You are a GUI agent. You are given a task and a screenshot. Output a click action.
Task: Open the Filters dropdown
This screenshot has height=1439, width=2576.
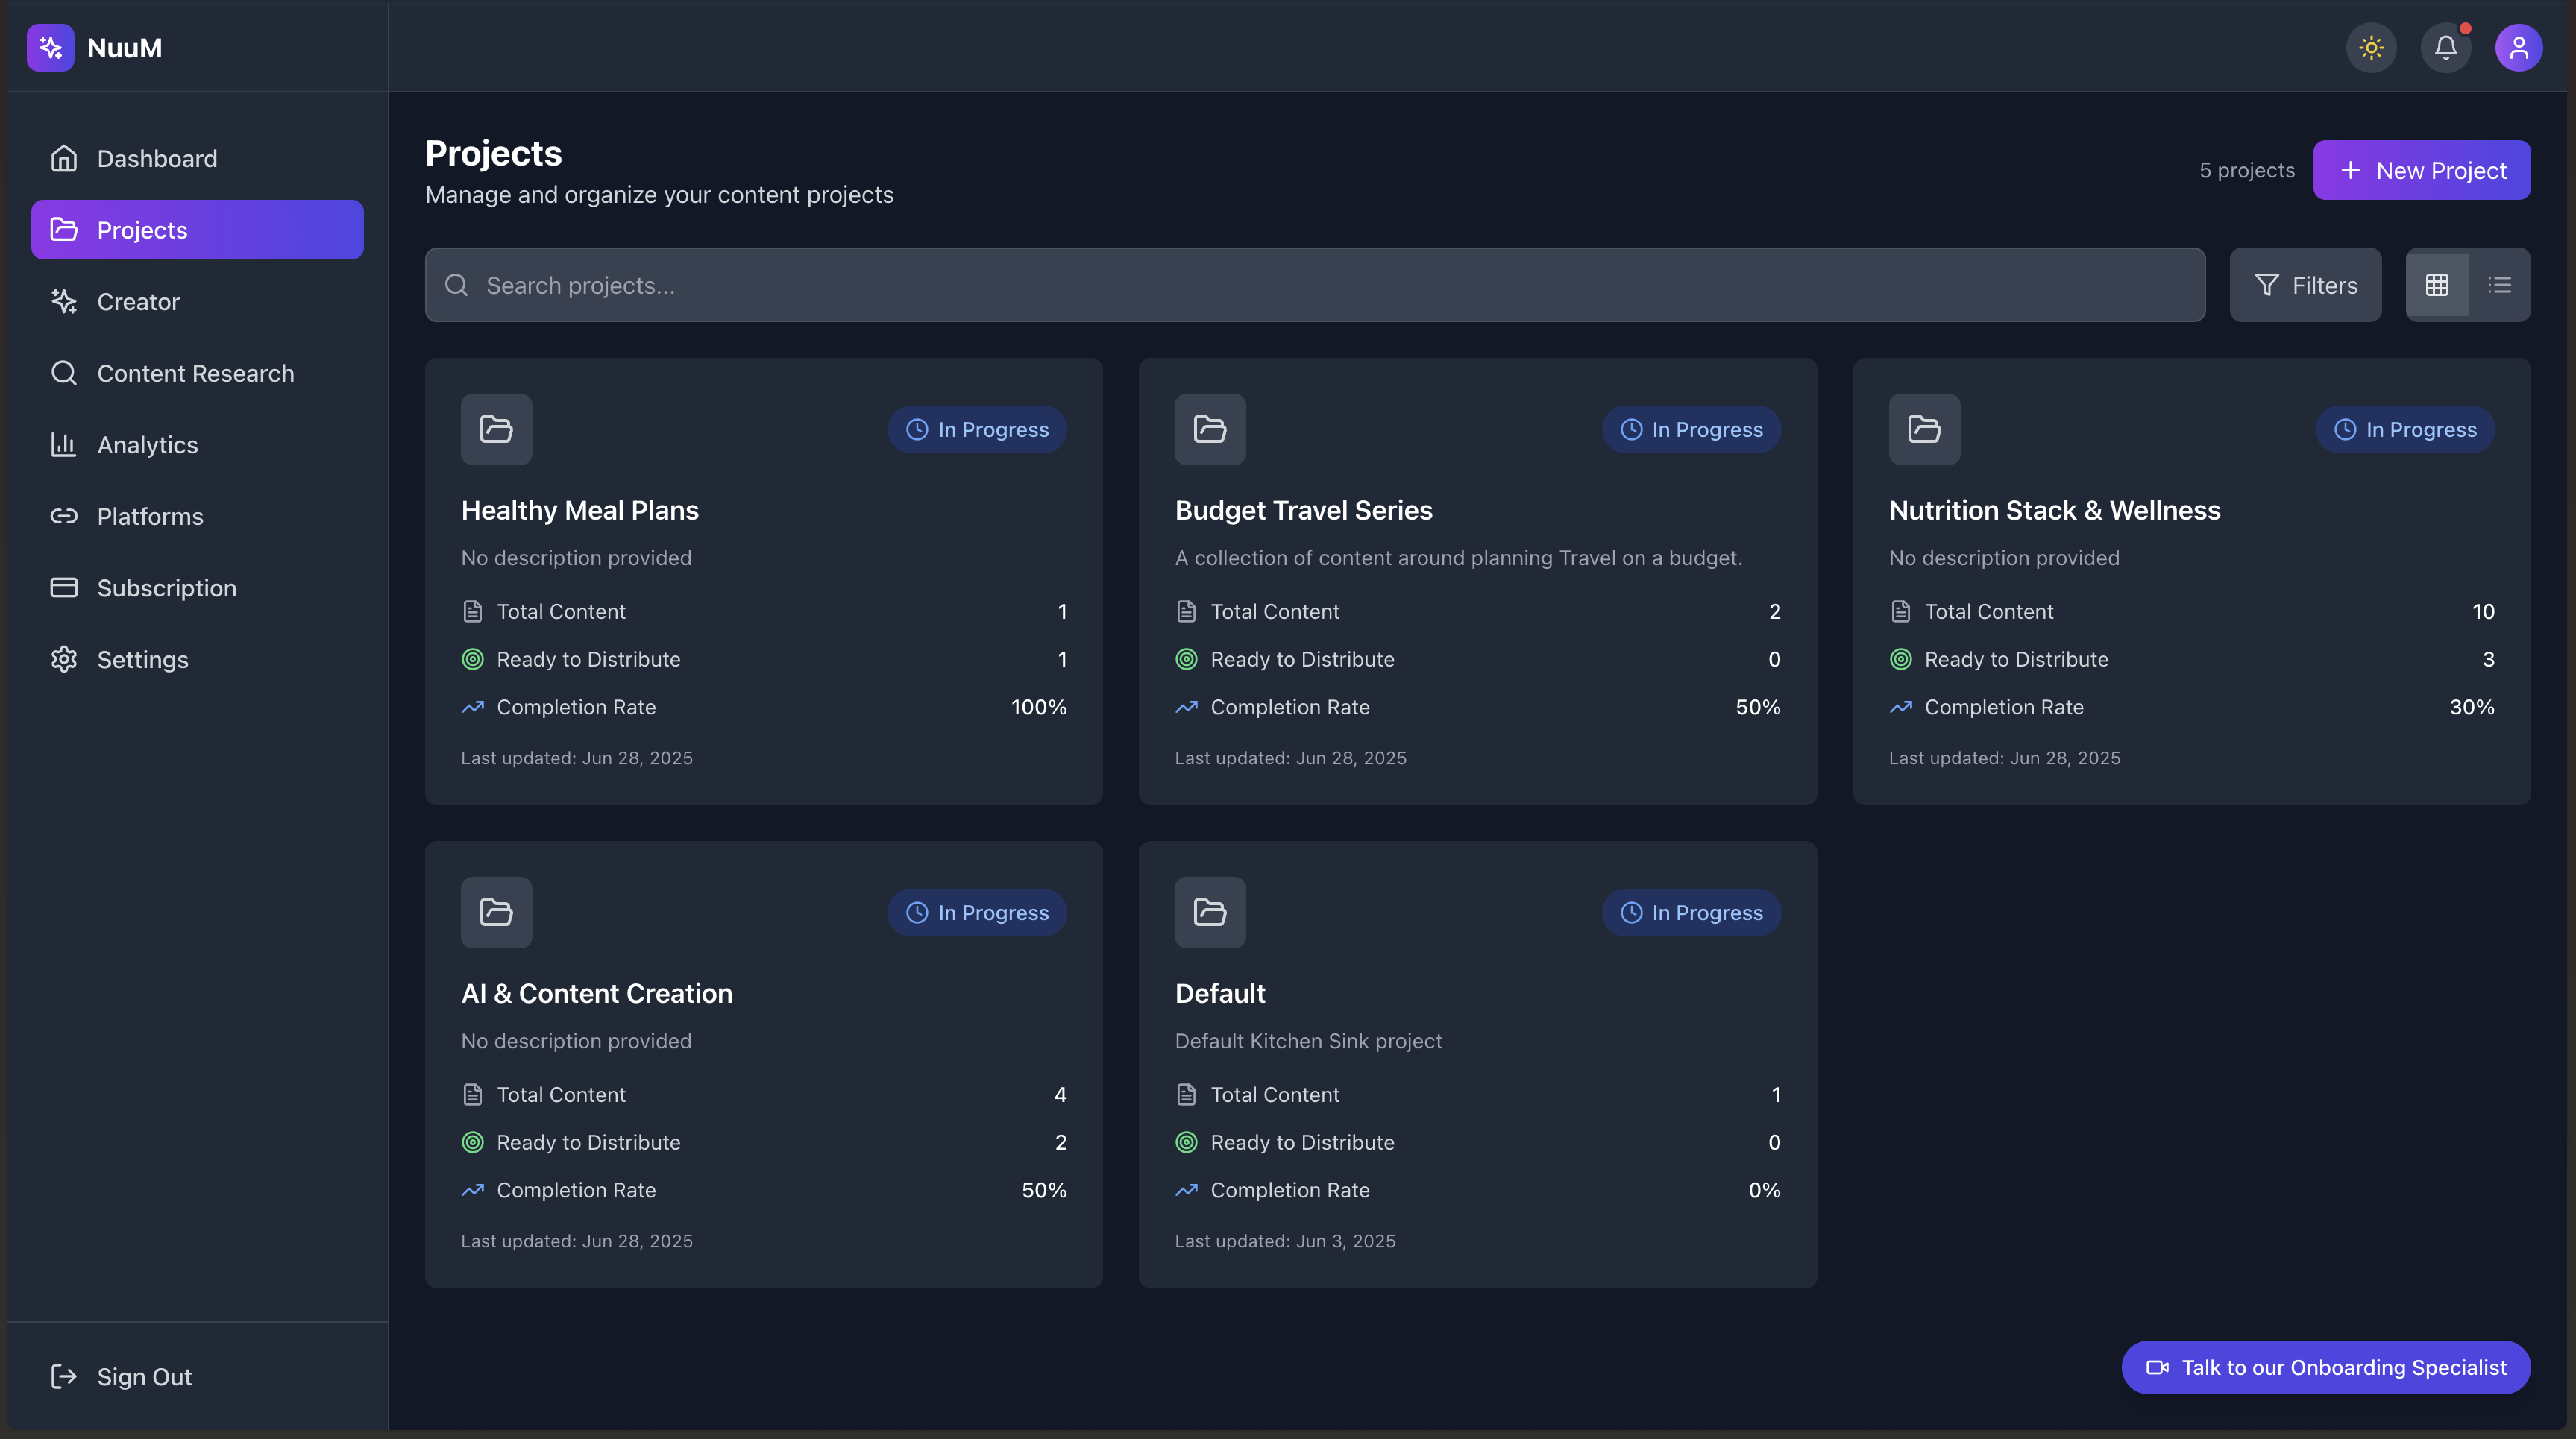click(2305, 285)
